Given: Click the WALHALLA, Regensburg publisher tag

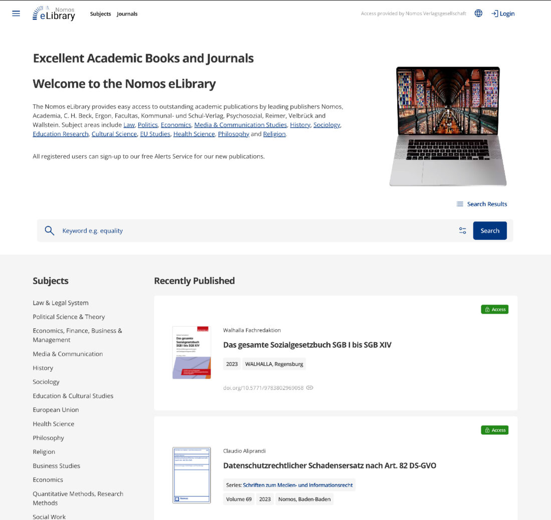Looking at the screenshot, I should 274,364.
